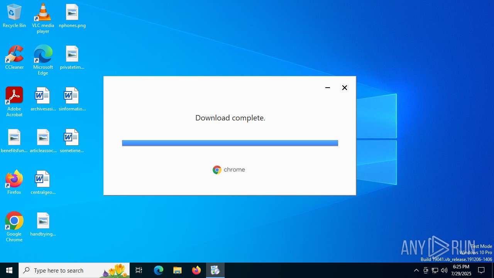This screenshot has width=494, height=278.
Task: Open the CCleaner desktop shortcut
Action: click(x=14, y=58)
